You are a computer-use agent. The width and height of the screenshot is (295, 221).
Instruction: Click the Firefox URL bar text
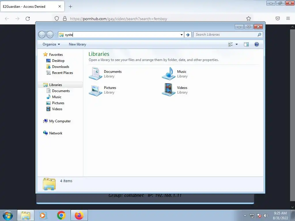tap(118, 19)
